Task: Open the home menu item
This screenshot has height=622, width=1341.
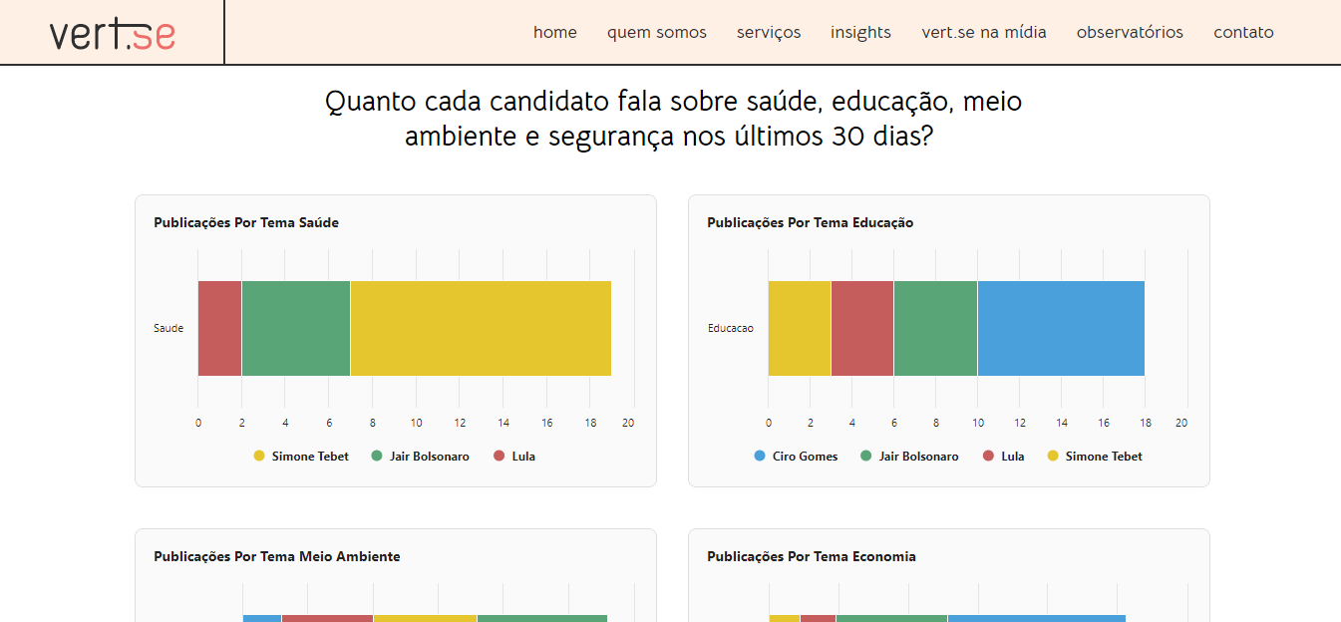Action: pyautogui.click(x=554, y=32)
